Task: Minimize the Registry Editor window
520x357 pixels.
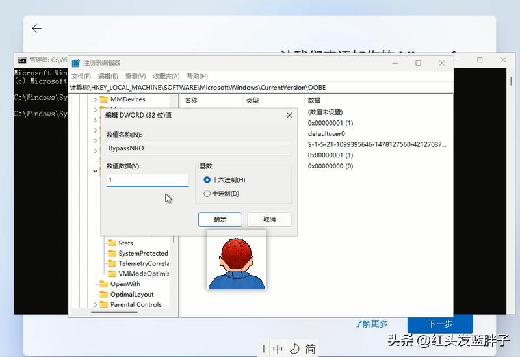Action: [395, 63]
